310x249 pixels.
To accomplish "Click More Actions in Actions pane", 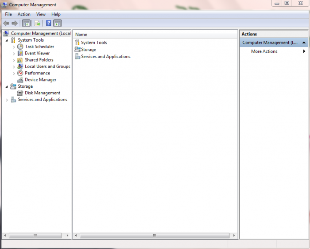I will click(x=264, y=51).
